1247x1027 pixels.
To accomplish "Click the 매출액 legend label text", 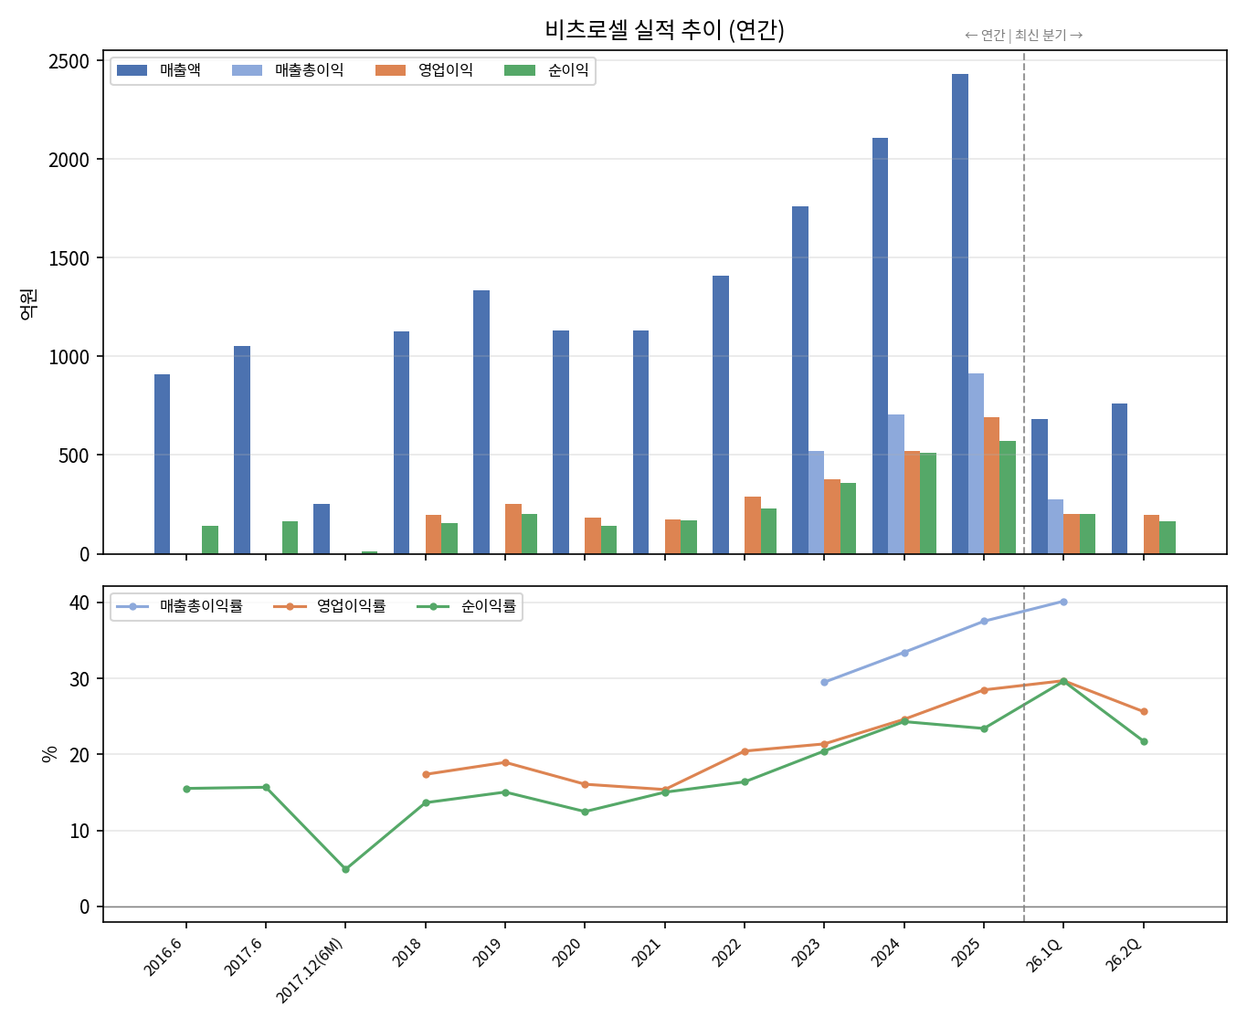I will (180, 71).
